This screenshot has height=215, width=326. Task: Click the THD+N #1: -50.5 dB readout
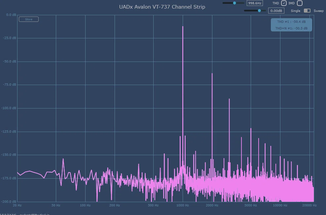point(291,28)
